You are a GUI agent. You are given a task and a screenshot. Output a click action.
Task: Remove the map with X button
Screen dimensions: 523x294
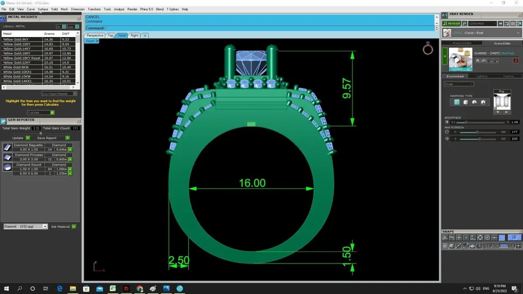tap(506, 112)
